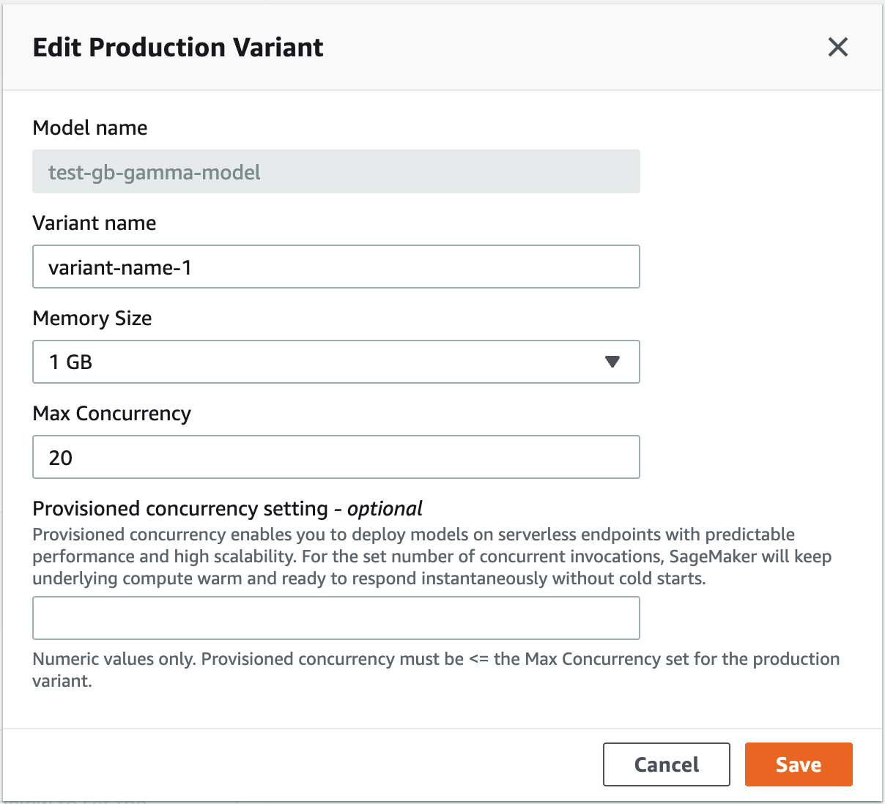The width and height of the screenshot is (885, 804).
Task: Click the Memory Size dropdown arrow
Action: 612,362
